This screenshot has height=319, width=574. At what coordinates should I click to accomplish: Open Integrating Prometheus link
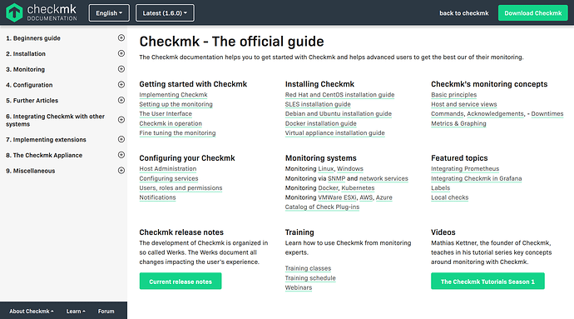tap(465, 169)
